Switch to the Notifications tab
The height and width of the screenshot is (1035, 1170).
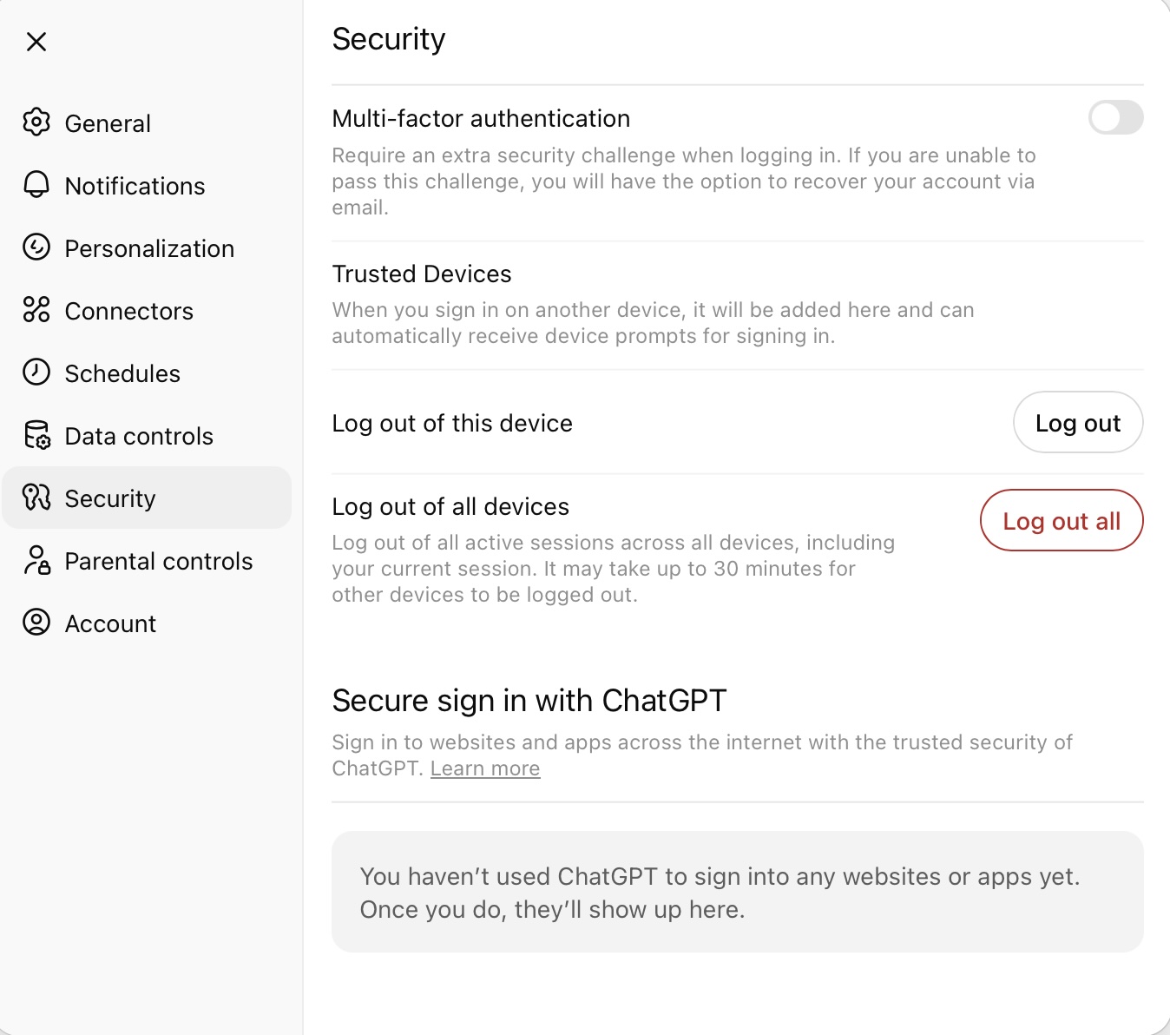135,186
